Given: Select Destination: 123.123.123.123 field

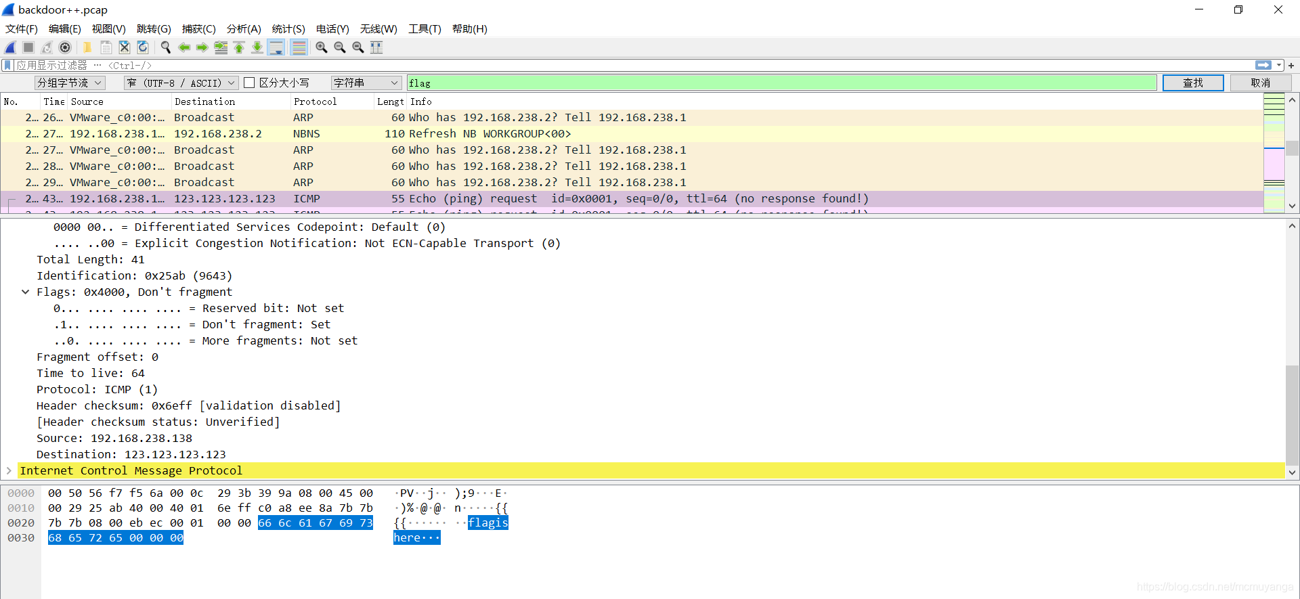Looking at the screenshot, I should tap(131, 455).
